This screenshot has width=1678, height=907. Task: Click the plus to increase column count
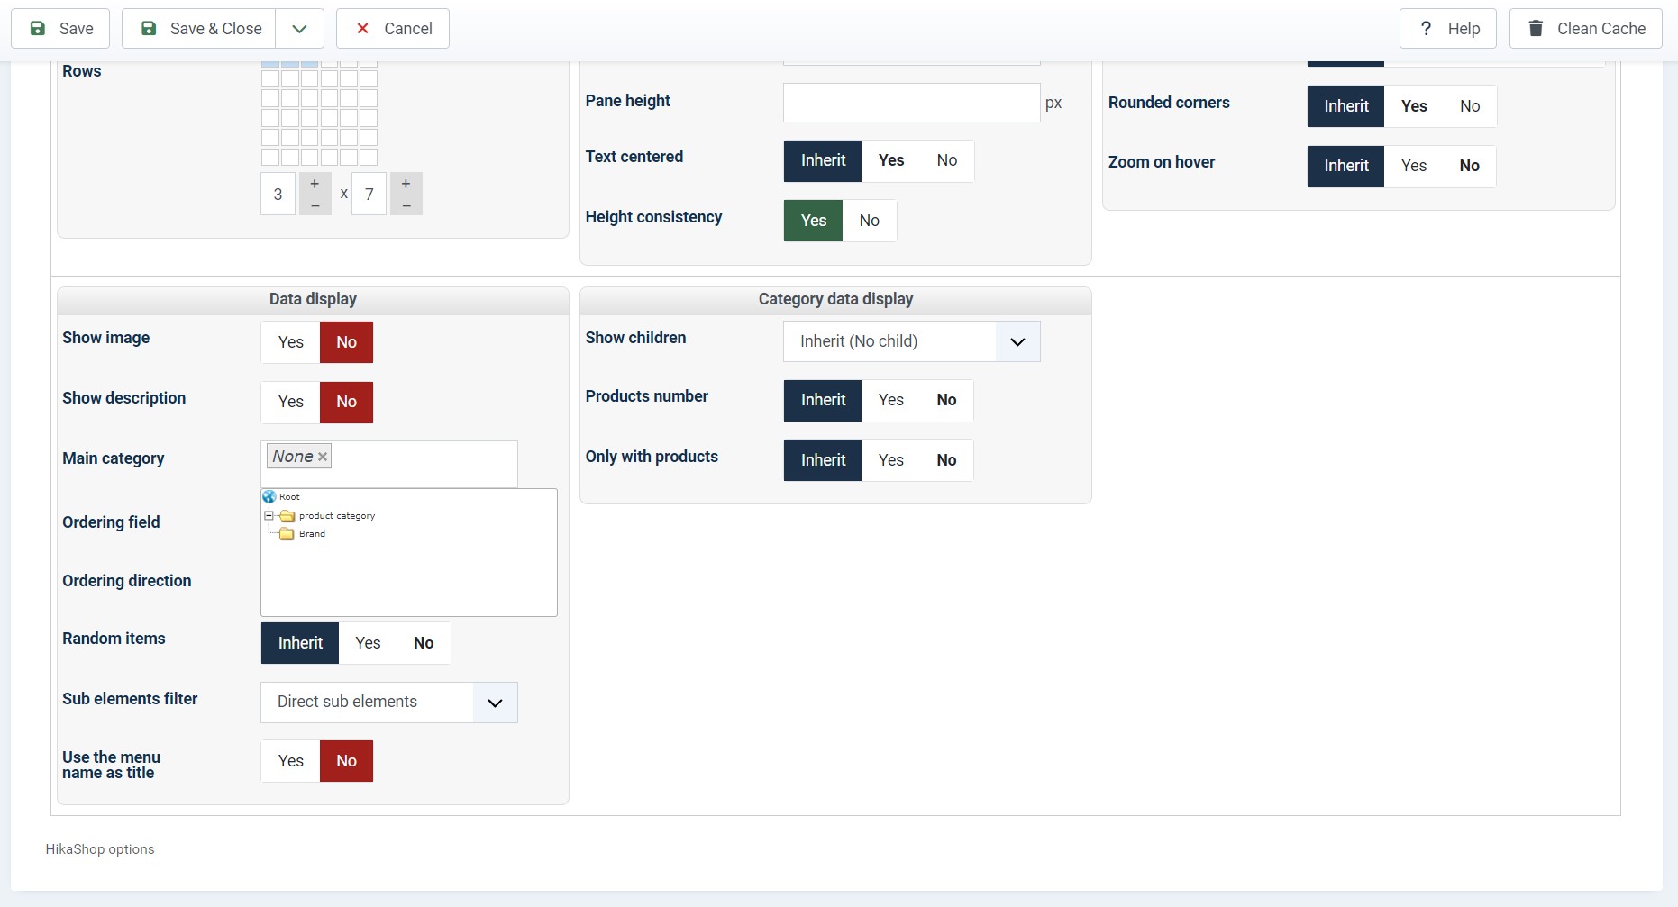coord(315,184)
